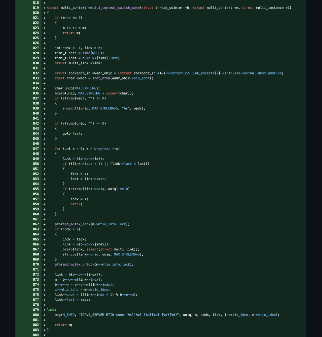Click line number 880 beside msg call
This screenshot has width=322, height=337.
[x=36, y=315]
